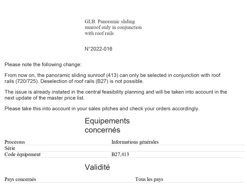Click the 'Validité' section heading
This screenshot has height=192, width=247.
97,167
